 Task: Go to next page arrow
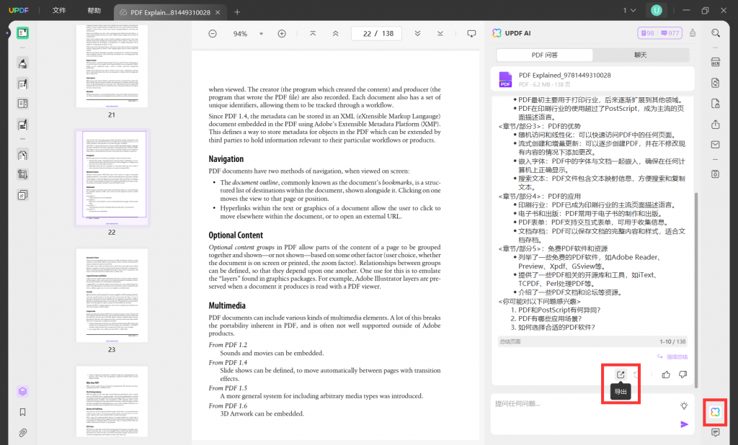417,34
